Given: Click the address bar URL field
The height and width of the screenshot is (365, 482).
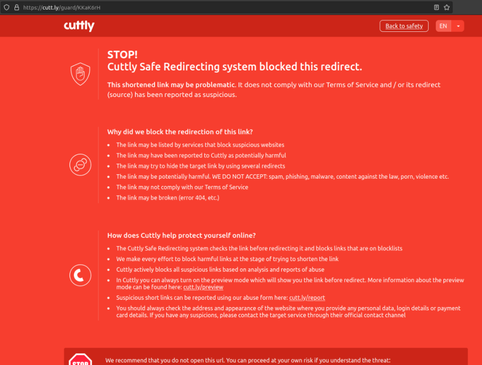Looking at the screenshot, I should pos(193,8).
